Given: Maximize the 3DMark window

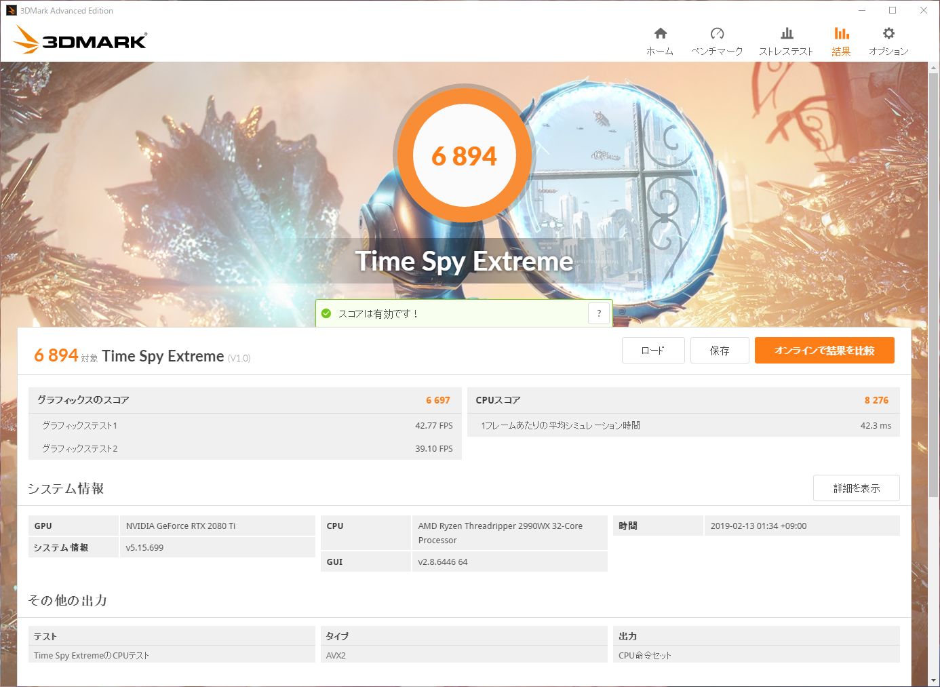Looking at the screenshot, I should pyautogui.click(x=893, y=10).
